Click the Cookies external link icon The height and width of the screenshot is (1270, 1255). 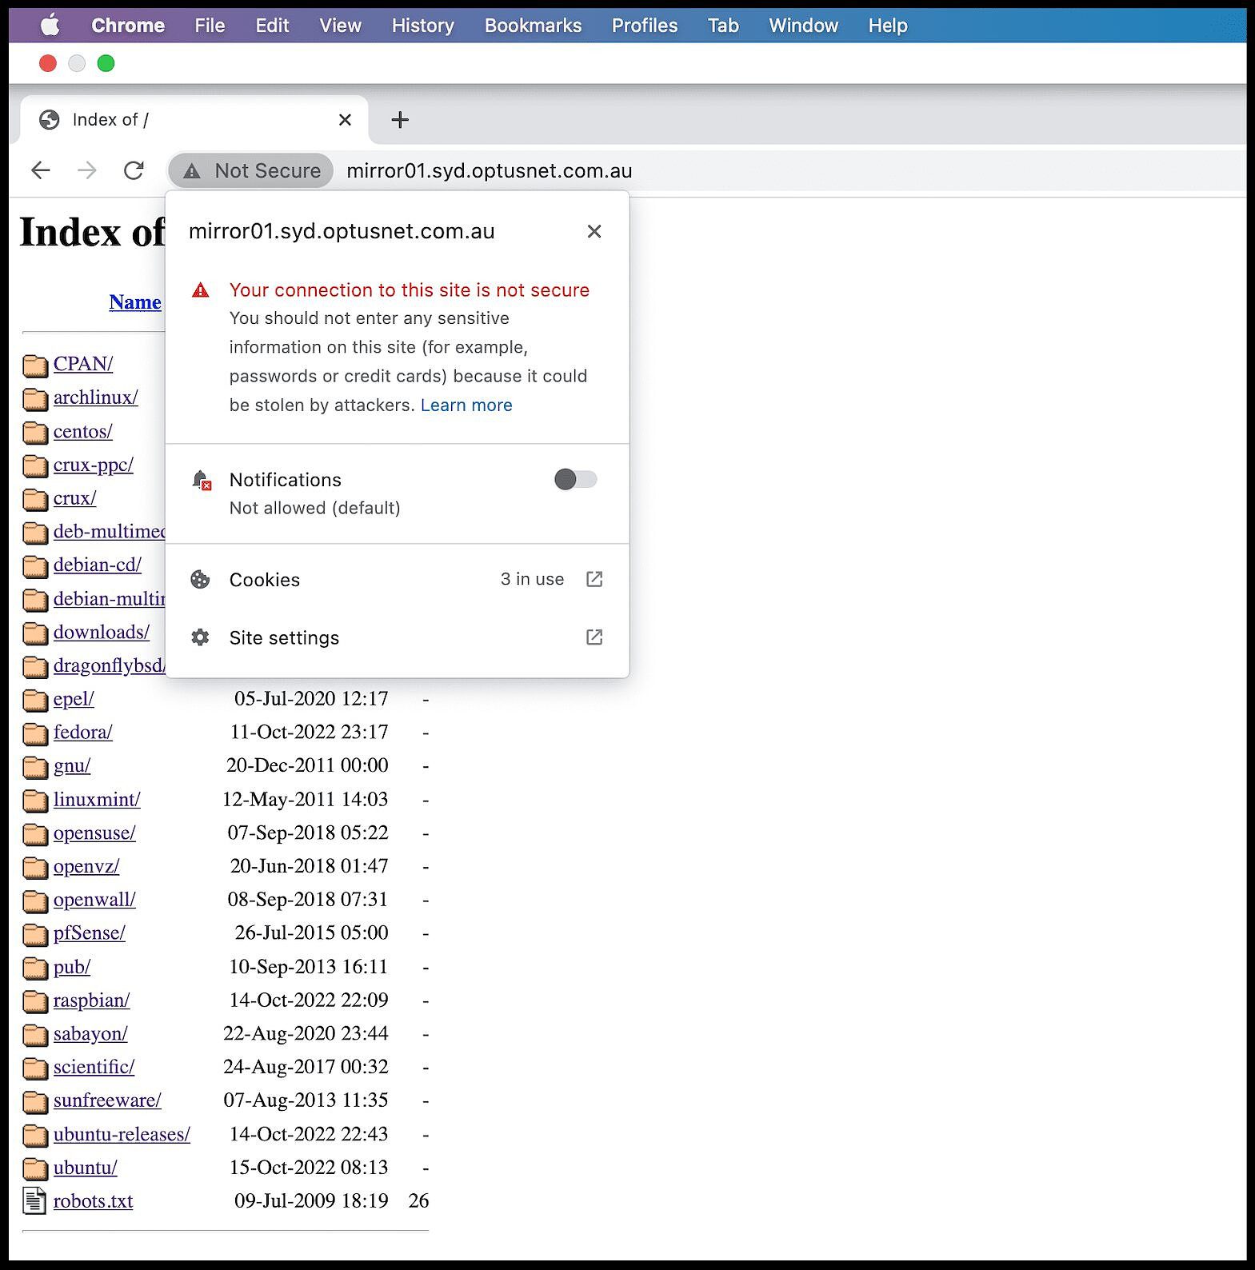pyautogui.click(x=594, y=579)
